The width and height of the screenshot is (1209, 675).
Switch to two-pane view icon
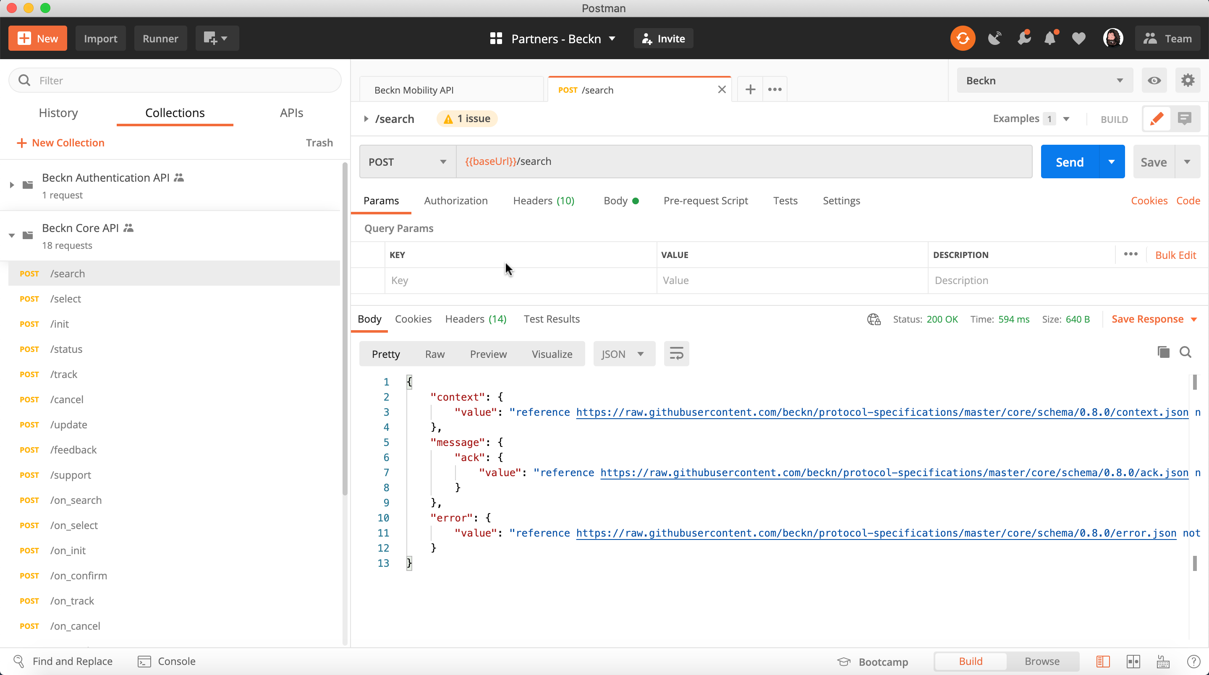coord(1133,662)
